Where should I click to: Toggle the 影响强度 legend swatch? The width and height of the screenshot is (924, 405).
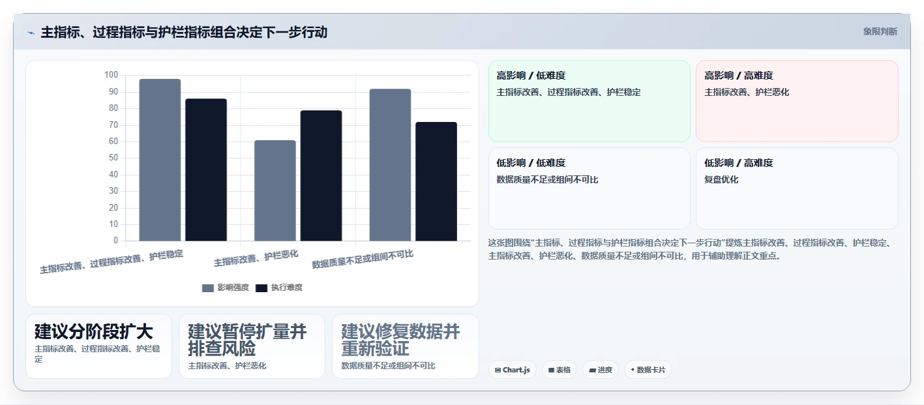(208, 288)
